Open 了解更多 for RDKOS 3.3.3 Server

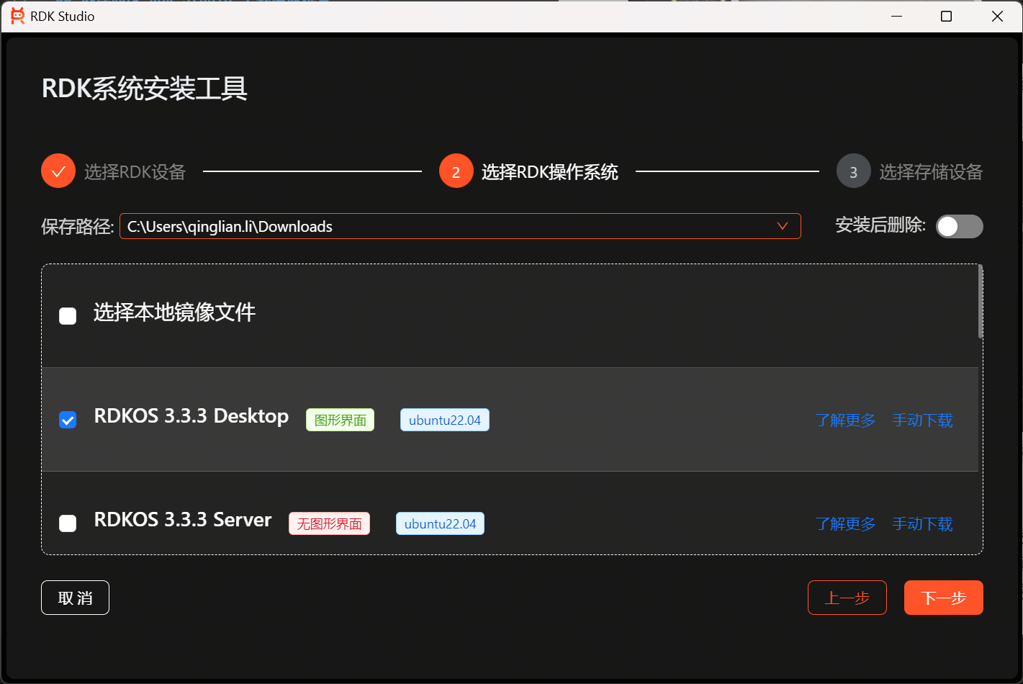(844, 523)
